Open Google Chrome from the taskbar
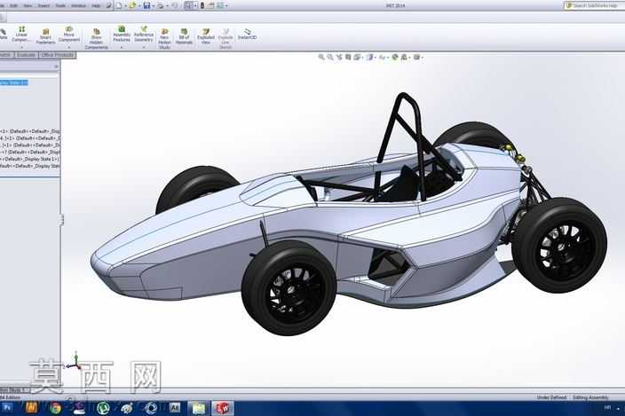The height and width of the screenshot is (416, 625). [x=55, y=408]
